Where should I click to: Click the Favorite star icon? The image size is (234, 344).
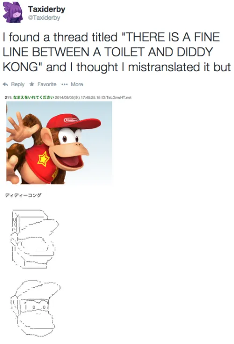pyautogui.click(x=32, y=84)
